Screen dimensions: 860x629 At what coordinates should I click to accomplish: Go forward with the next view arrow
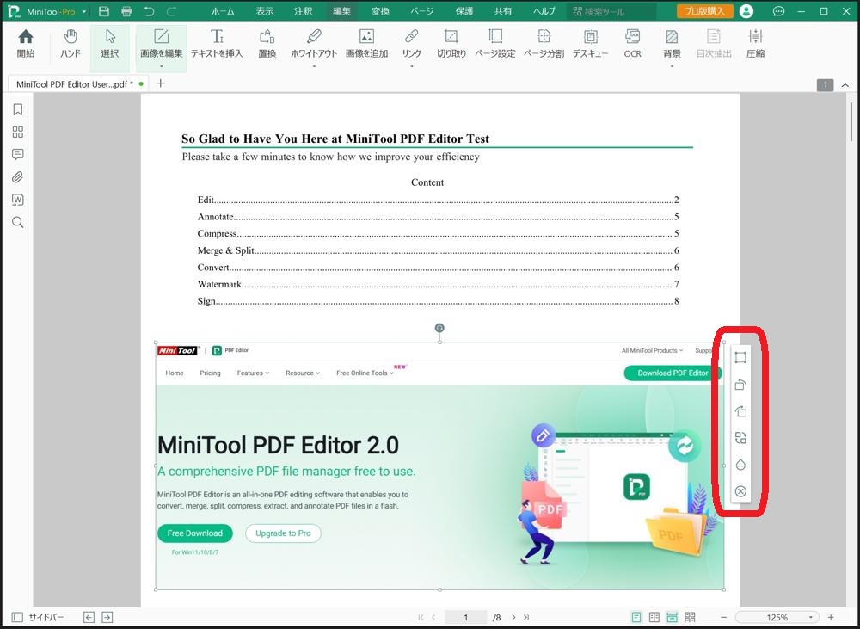click(x=107, y=617)
